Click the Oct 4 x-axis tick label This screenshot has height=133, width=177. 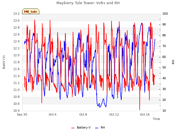[x=53, y=114]
